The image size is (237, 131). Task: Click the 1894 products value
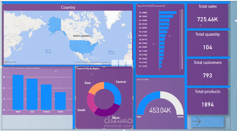pos(207,104)
